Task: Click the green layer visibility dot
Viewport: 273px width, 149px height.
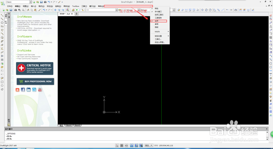Action: [77, 10]
